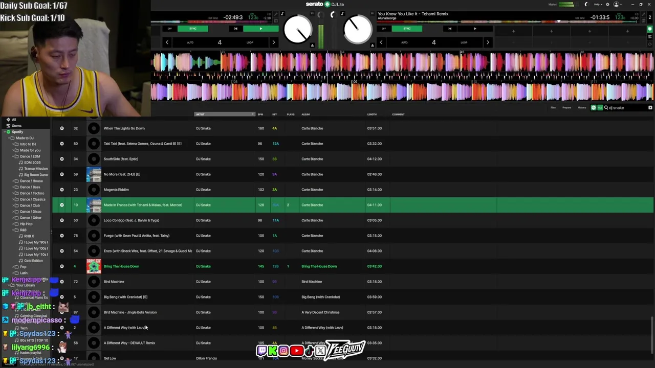
Task: Switch to the Prepare panel tab
Action: point(567,108)
